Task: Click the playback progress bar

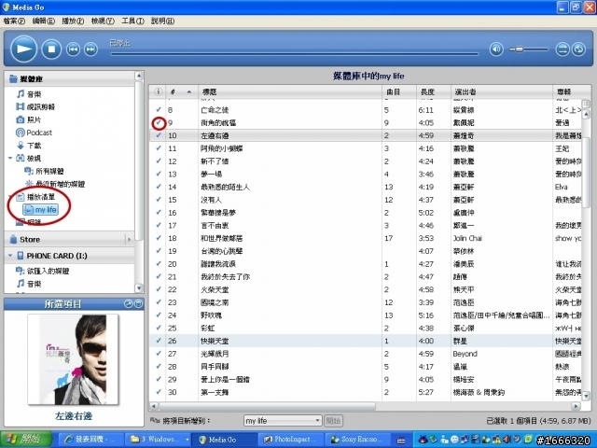Action: pyautogui.click(x=295, y=54)
